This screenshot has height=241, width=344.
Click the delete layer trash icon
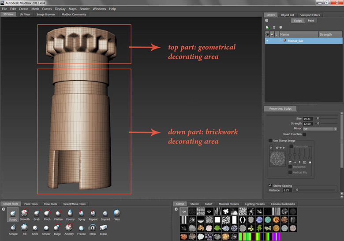click(273, 27)
